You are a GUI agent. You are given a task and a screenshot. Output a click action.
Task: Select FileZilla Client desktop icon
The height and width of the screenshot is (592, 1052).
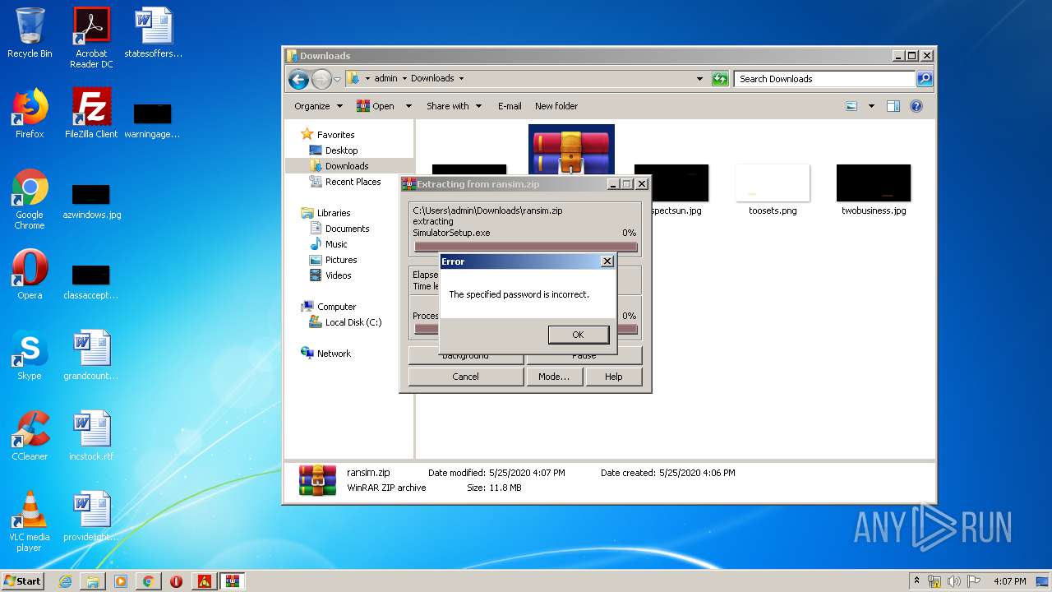coord(91,113)
